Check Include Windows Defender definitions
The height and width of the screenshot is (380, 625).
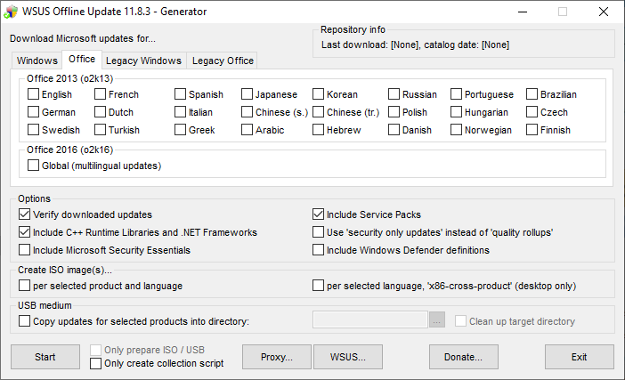(x=318, y=250)
